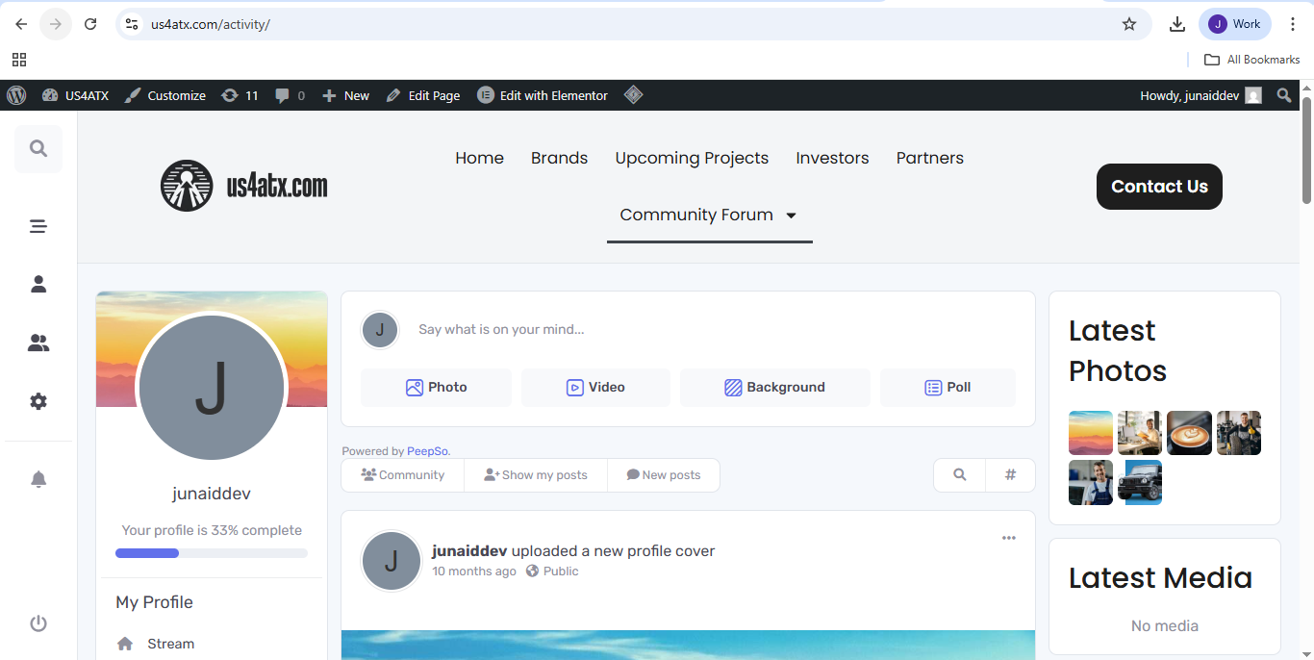1314x660 pixels.
Task: Click the Contact Us button
Action: [x=1159, y=187]
